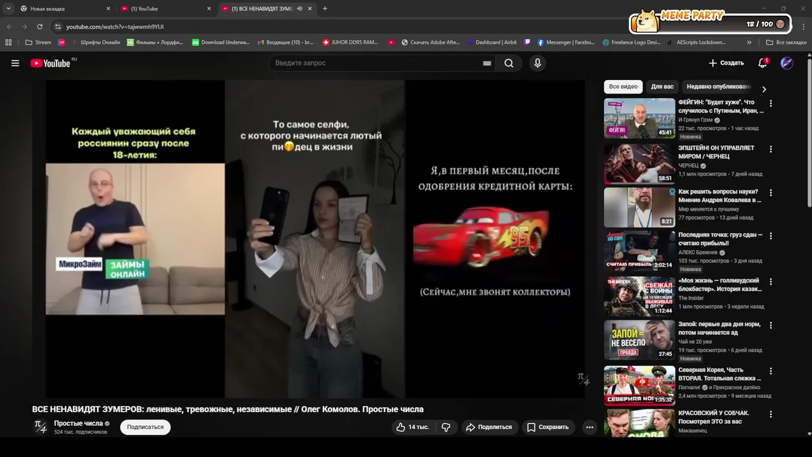Click the youtube.com address bar URL

[x=115, y=27]
